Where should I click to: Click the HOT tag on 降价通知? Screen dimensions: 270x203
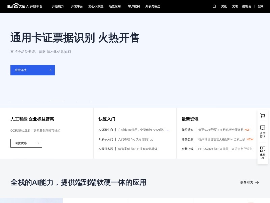[x=248, y=130]
